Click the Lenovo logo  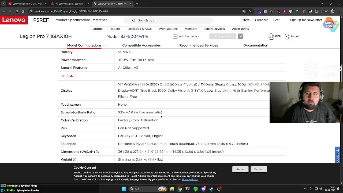pos(14,20)
